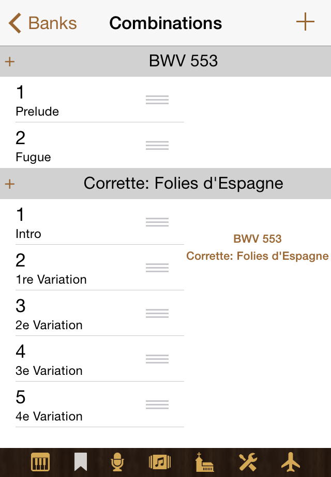The width and height of the screenshot is (331, 477).
Task: Select the church organ icon
Action: point(204,462)
